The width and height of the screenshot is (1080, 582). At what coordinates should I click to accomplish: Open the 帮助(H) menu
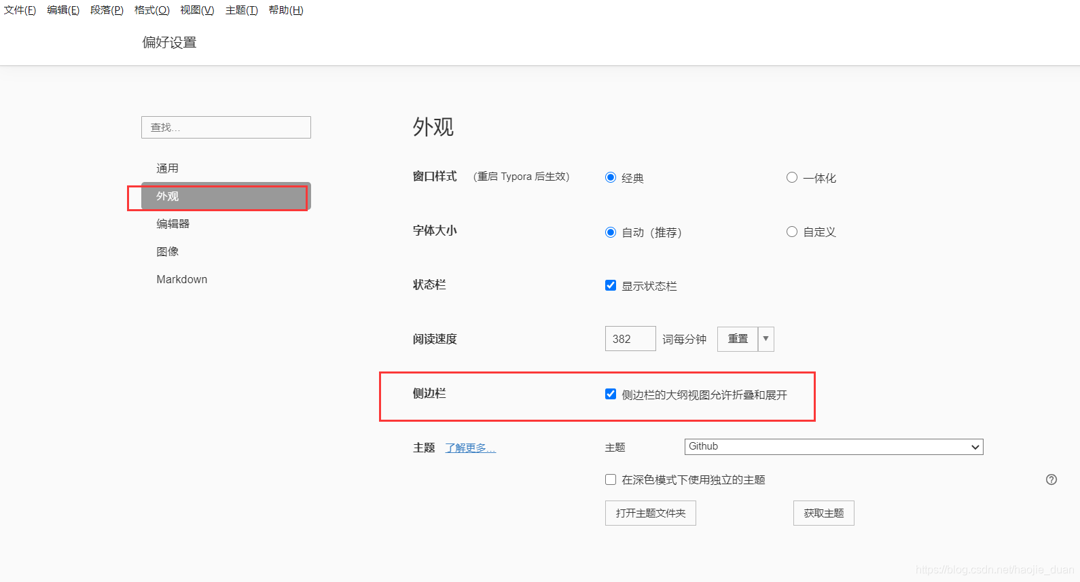pos(286,10)
